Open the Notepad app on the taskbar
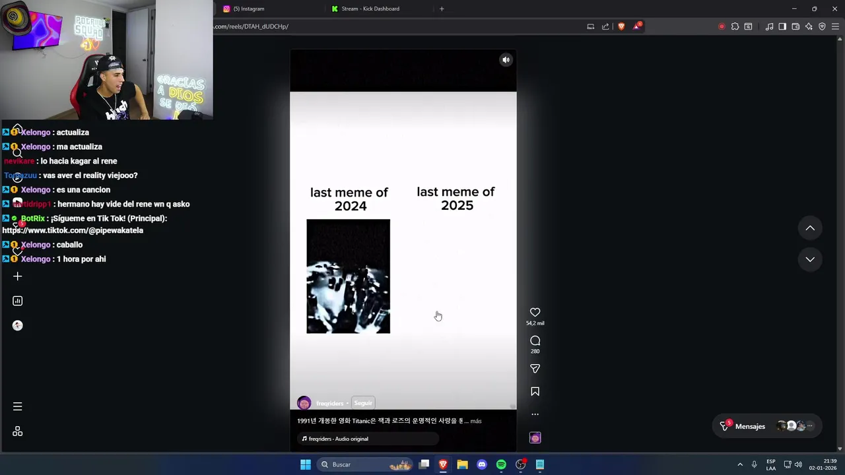The width and height of the screenshot is (845, 475). click(x=540, y=464)
